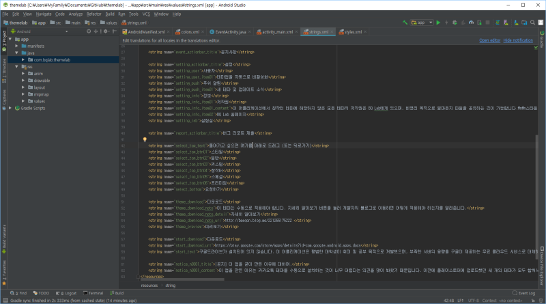Sync project with Gradle files icon
Viewport: 546px width, 304px height.
(x=498, y=23)
